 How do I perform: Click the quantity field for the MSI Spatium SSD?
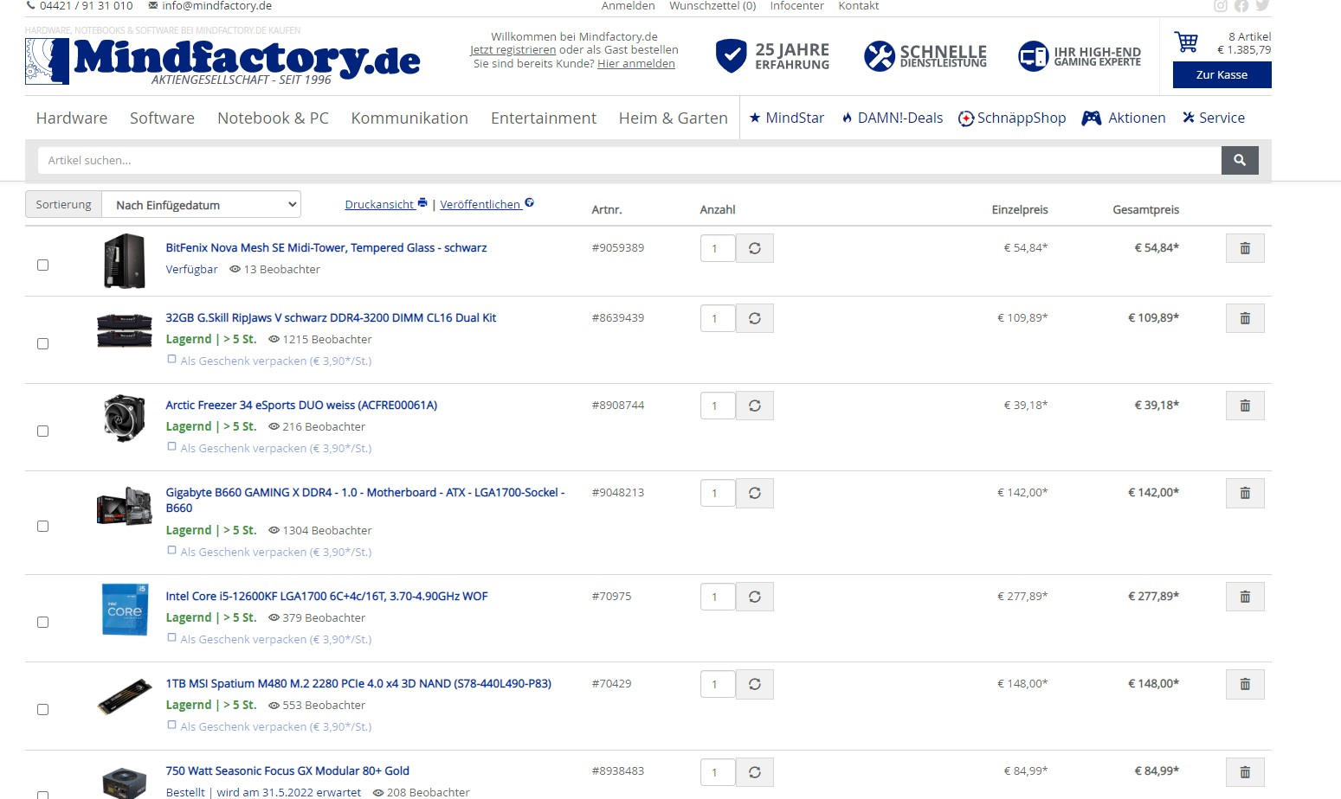click(717, 684)
